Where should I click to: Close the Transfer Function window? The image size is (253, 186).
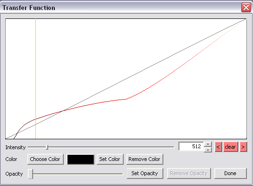[x=246, y=7]
